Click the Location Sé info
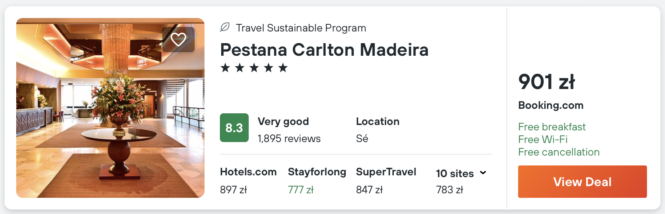Image resolution: width=665 pixels, height=214 pixels. coord(378,129)
